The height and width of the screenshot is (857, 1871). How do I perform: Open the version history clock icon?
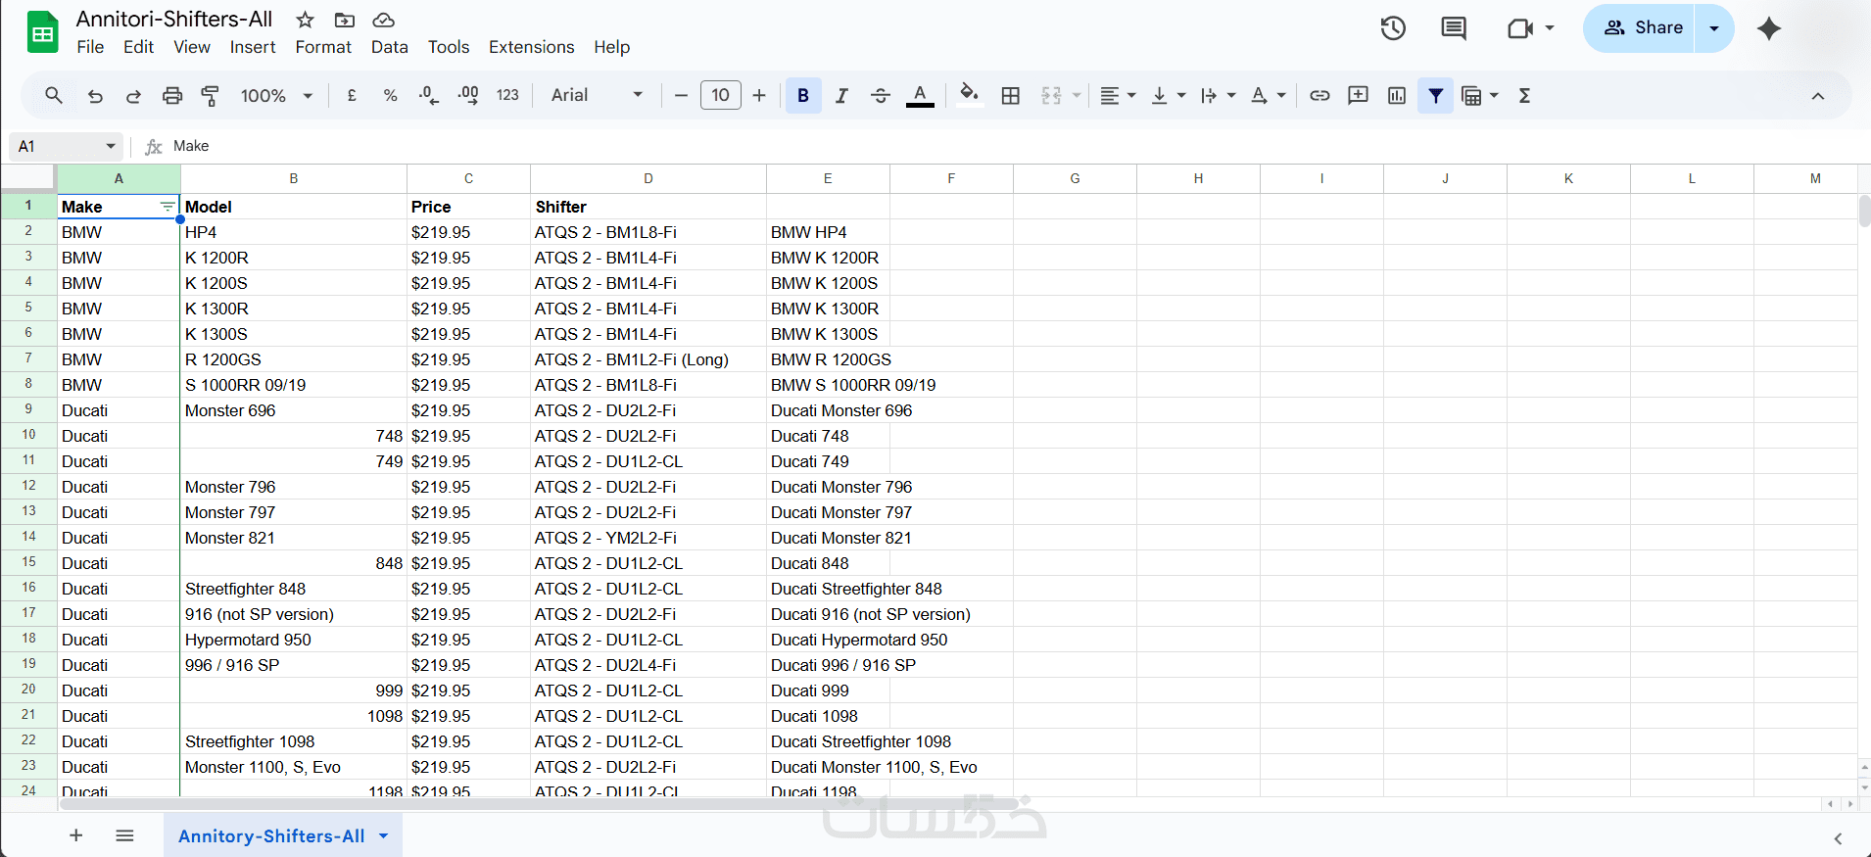tap(1393, 28)
